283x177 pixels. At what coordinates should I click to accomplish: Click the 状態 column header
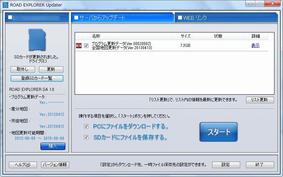click(x=218, y=36)
